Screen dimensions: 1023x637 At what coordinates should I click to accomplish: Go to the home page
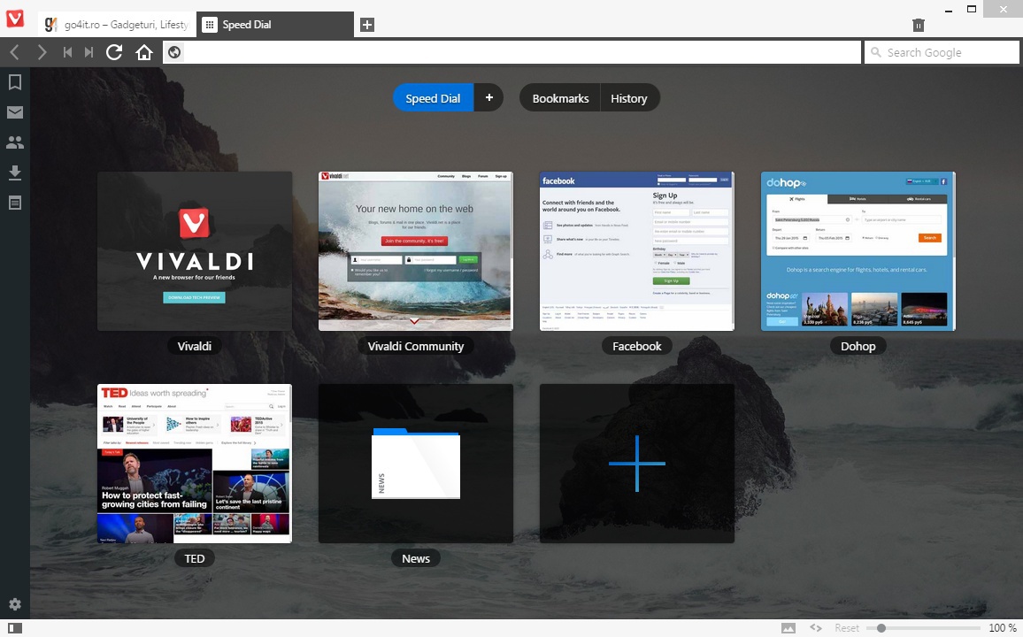(x=144, y=52)
